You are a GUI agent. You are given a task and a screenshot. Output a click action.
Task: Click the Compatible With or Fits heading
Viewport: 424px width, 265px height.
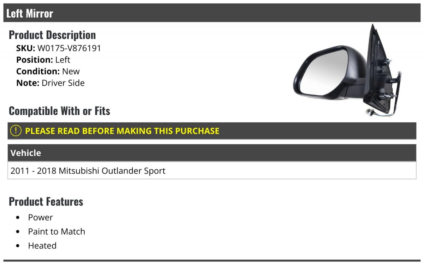pos(59,111)
